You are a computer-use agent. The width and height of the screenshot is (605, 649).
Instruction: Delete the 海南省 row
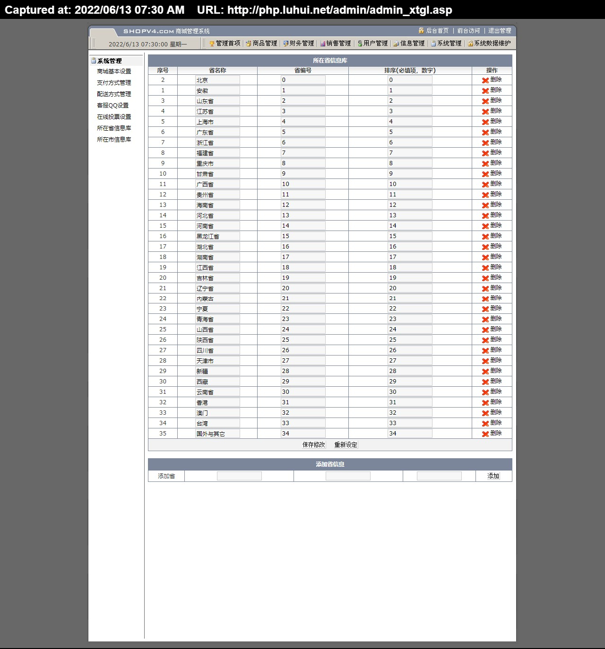click(492, 205)
